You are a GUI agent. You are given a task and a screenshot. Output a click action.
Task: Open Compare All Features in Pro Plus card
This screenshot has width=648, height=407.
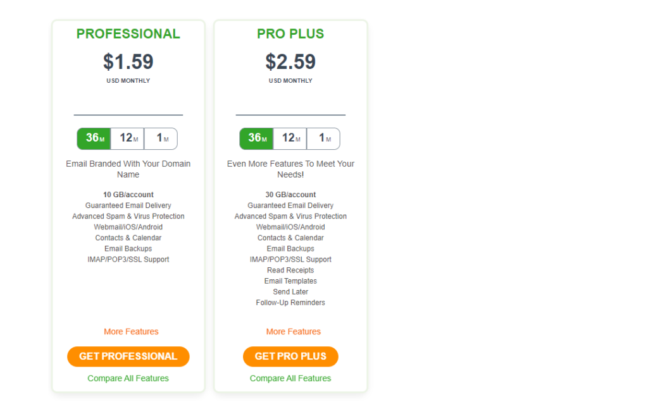[x=290, y=378]
